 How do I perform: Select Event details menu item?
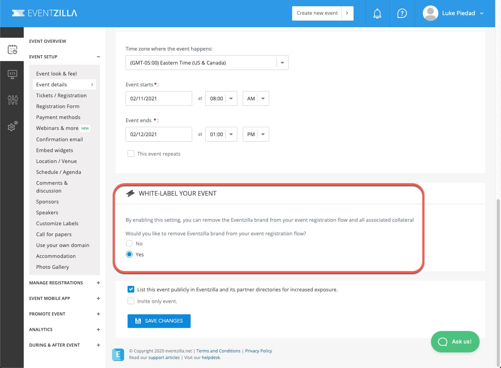tap(65, 84)
